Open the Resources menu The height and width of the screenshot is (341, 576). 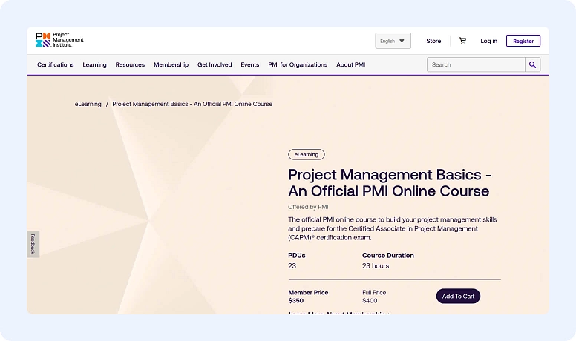(x=130, y=64)
